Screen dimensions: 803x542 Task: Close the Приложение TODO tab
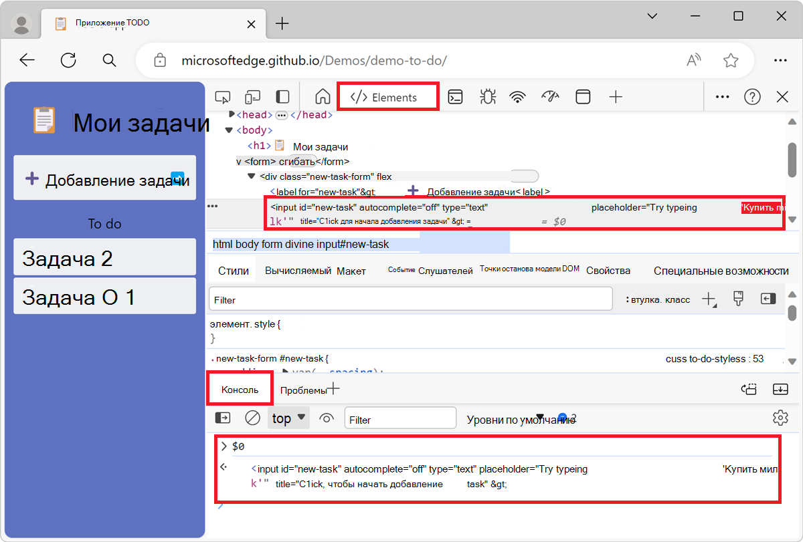coord(251,23)
